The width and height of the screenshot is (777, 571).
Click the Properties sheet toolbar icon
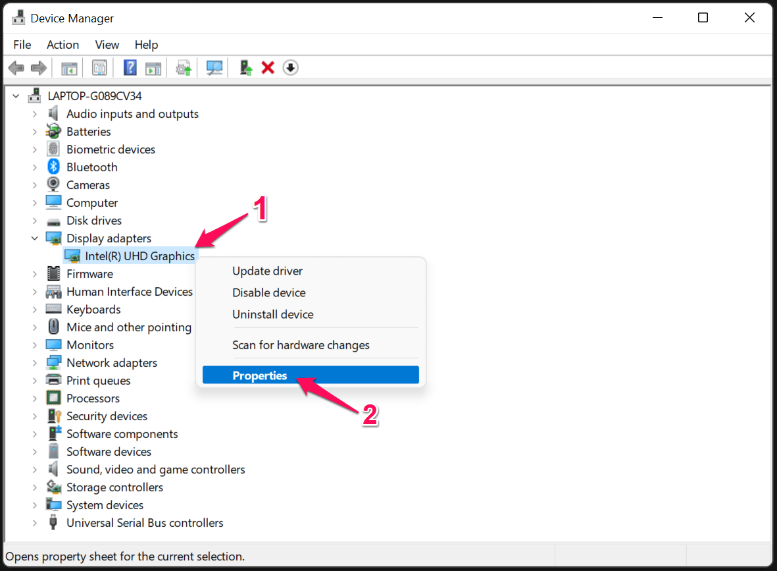pyautogui.click(x=99, y=68)
